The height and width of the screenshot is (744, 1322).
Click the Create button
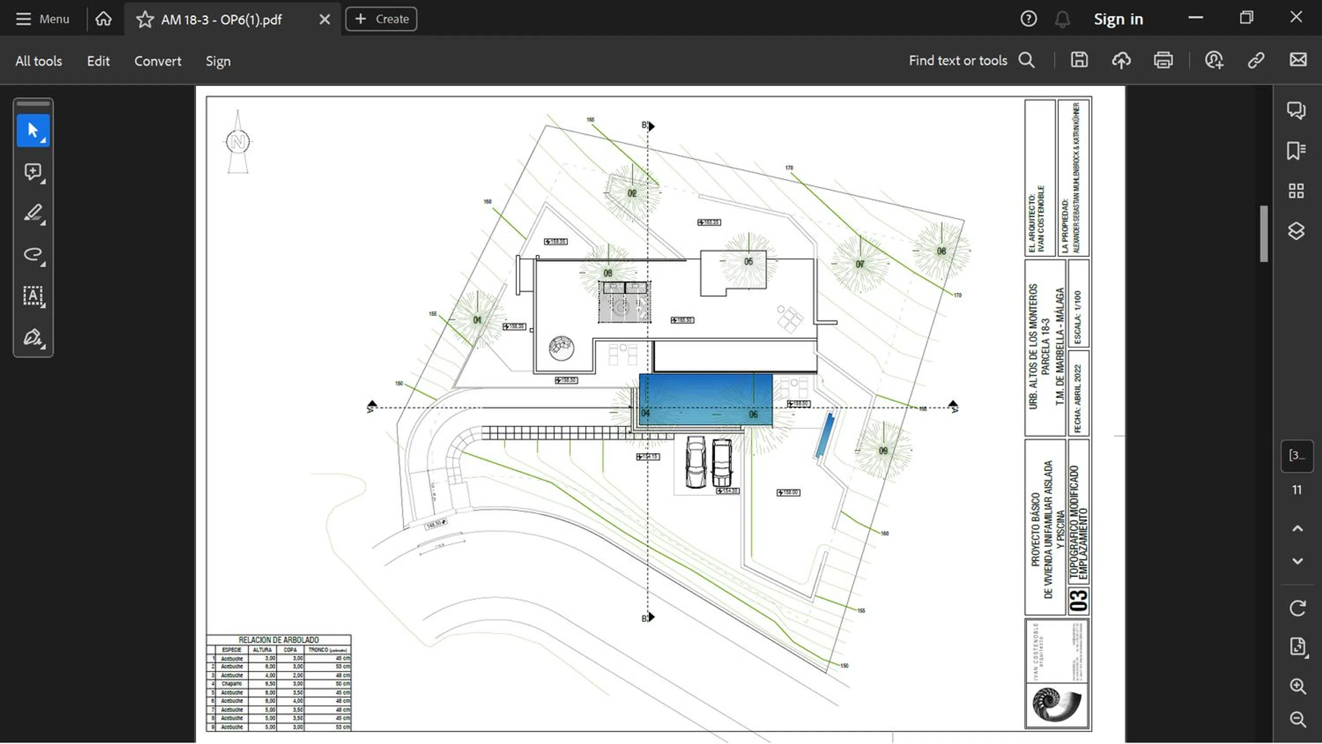click(381, 19)
